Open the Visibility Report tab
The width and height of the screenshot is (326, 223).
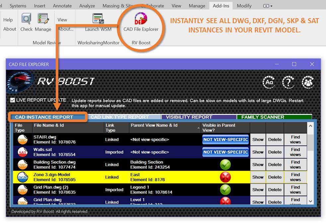pyautogui.click(x=199, y=117)
